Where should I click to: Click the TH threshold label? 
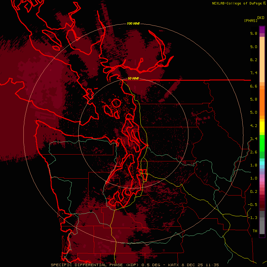click(255, 231)
